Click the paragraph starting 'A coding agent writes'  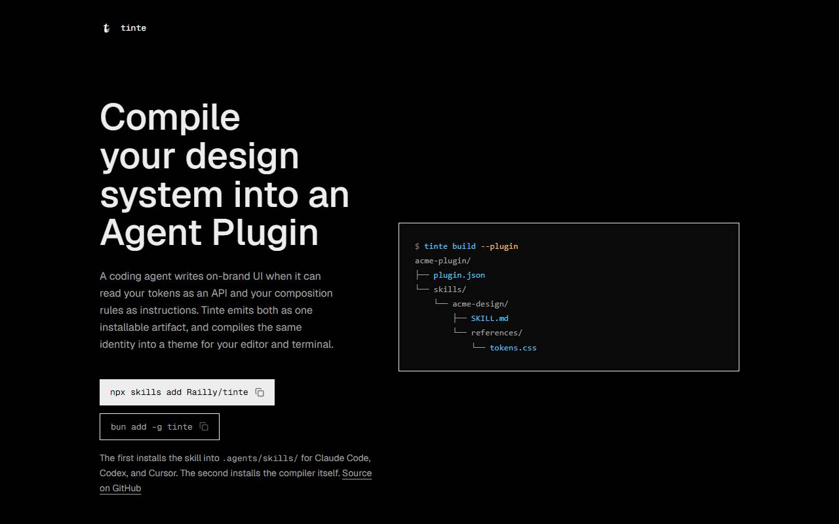tap(217, 310)
